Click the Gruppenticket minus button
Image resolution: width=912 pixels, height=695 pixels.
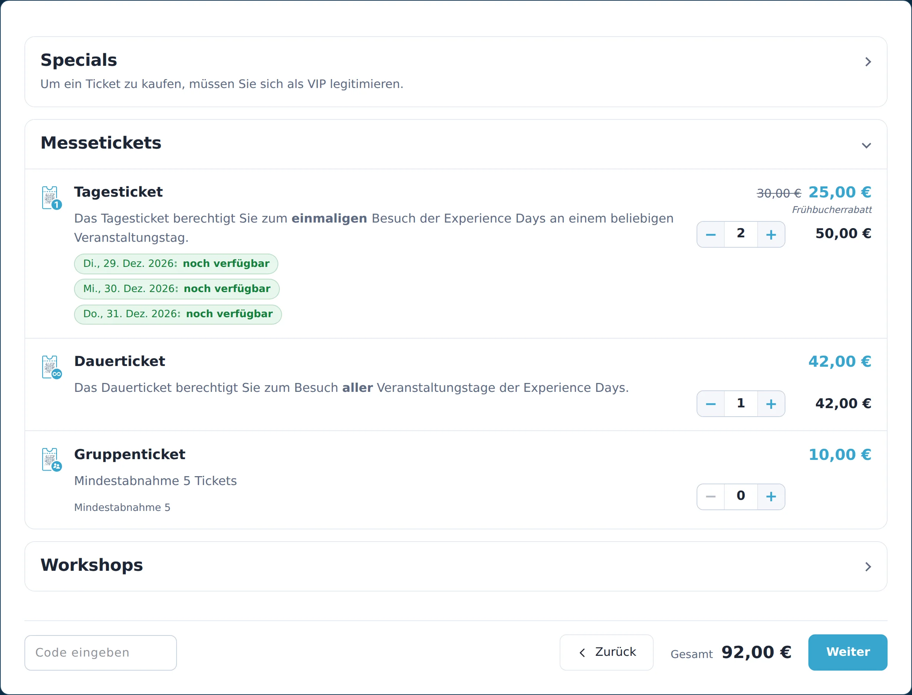(x=711, y=497)
